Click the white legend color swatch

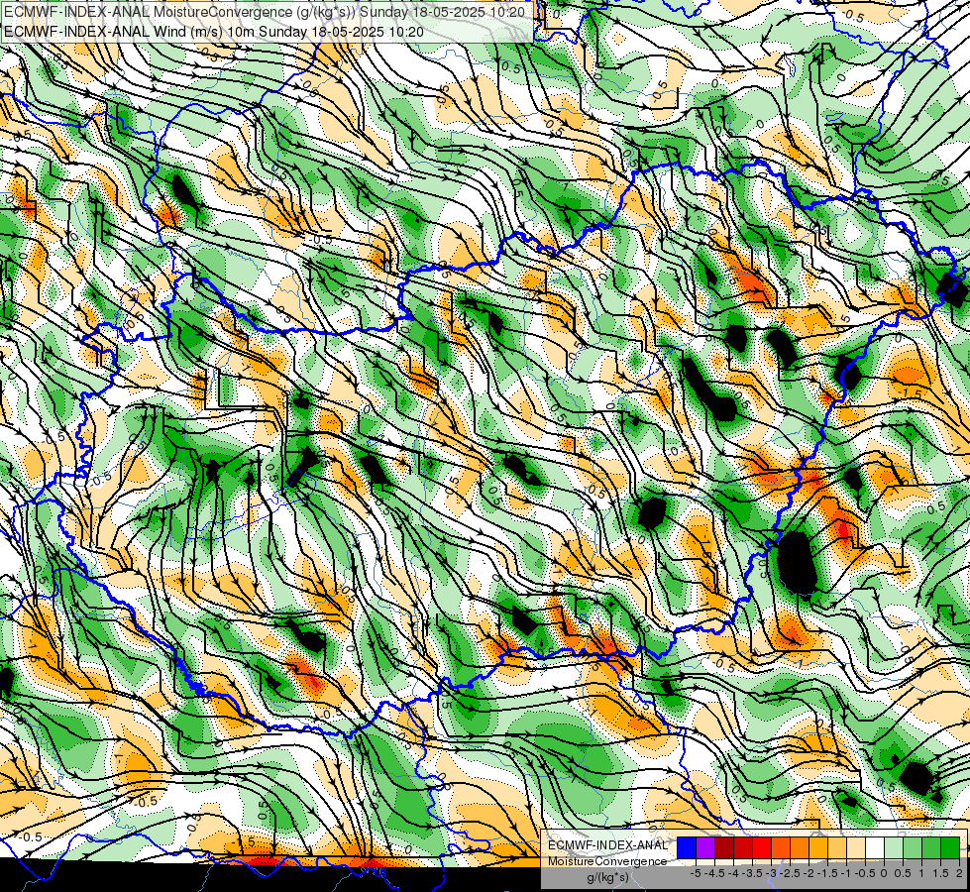(x=874, y=848)
